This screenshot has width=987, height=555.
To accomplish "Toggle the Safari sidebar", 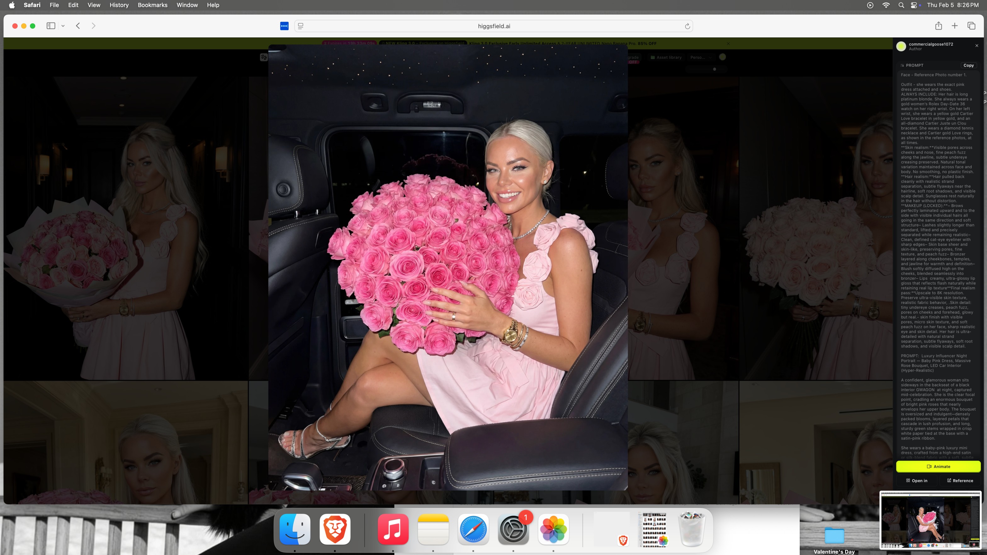I will pyautogui.click(x=51, y=26).
